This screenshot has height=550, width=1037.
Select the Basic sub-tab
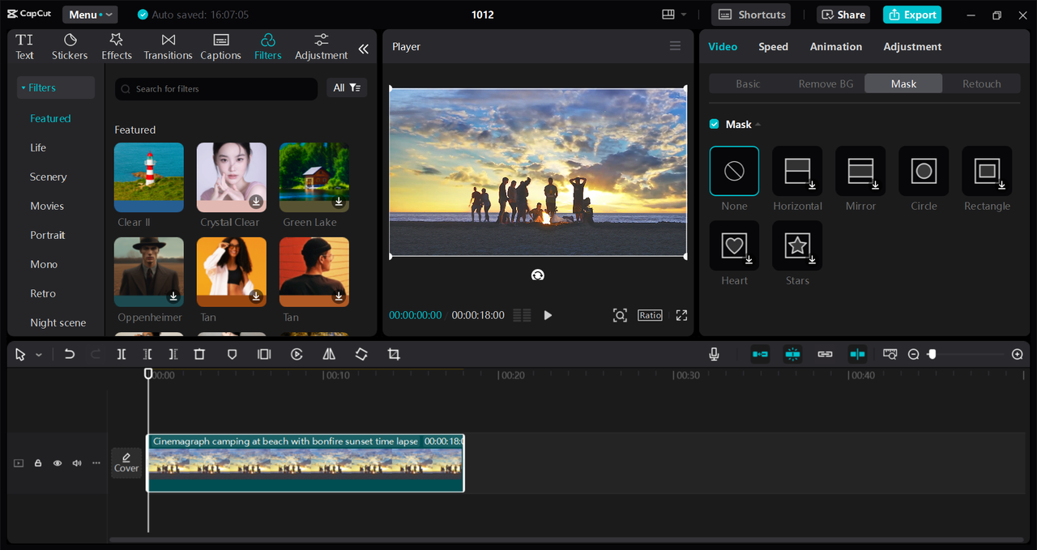click(748, 83)
